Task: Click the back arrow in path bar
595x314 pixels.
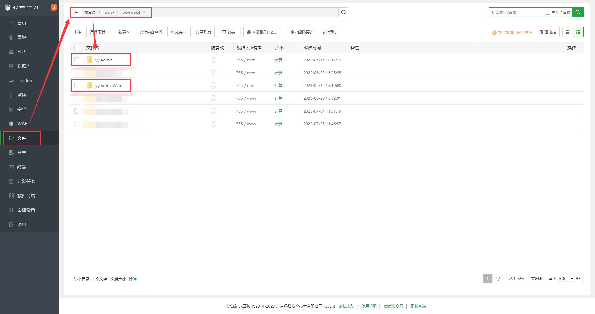Action: (76, 12)
